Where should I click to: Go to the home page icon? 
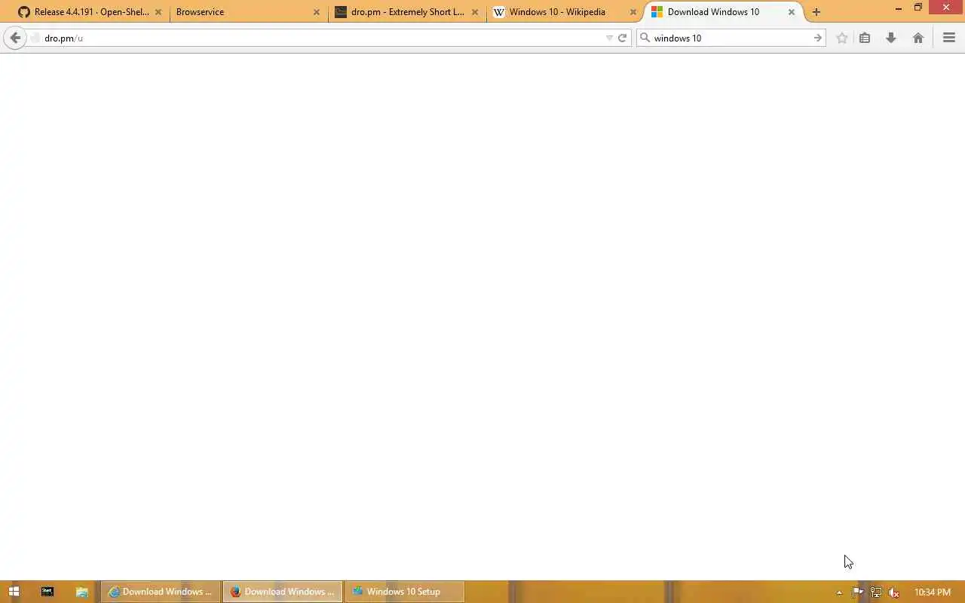coord(918,38)
